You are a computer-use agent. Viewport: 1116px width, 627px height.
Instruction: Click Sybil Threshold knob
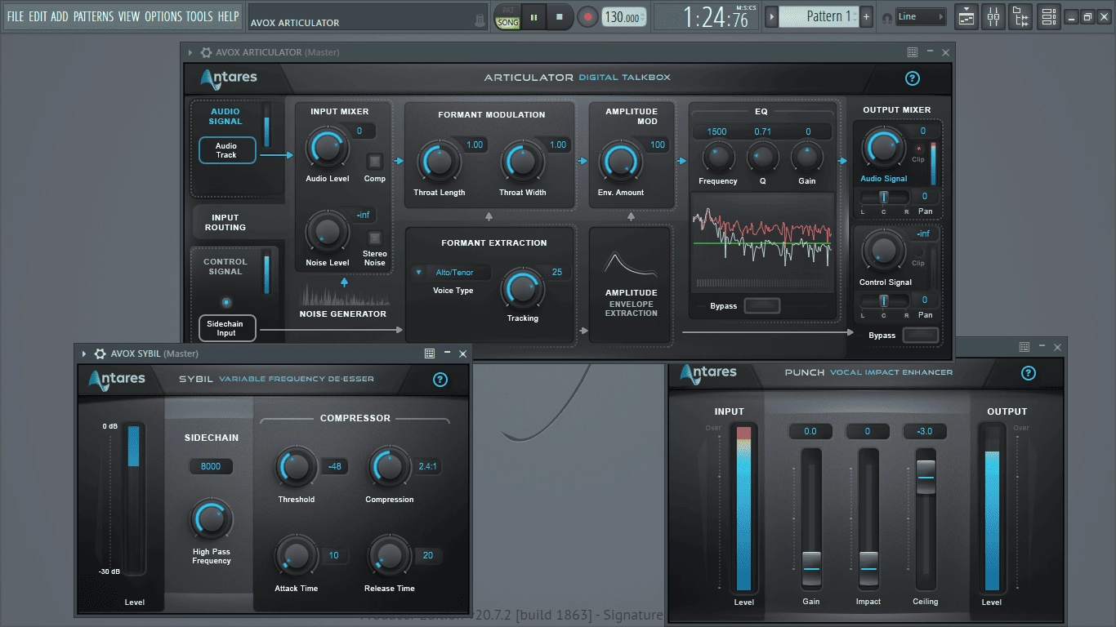point(296,468)
